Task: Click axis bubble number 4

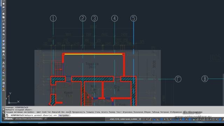Action: (x=114, y=18)
